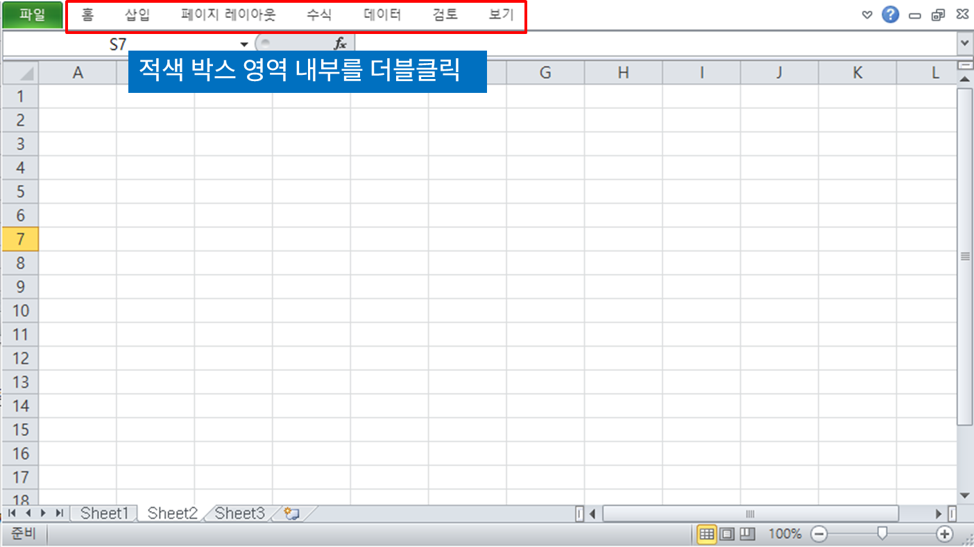974x547 pixels.
Task: Go to the 수식 ribbon tab
Action: (x=319, y=15)
